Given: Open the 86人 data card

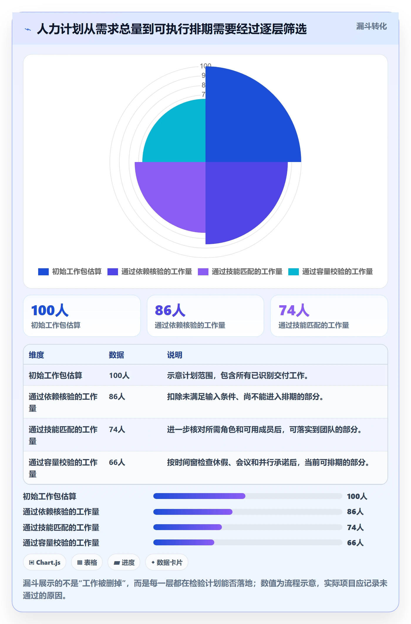Looking at the screenshot, I should pyautogui.click(x=206, y=316).
